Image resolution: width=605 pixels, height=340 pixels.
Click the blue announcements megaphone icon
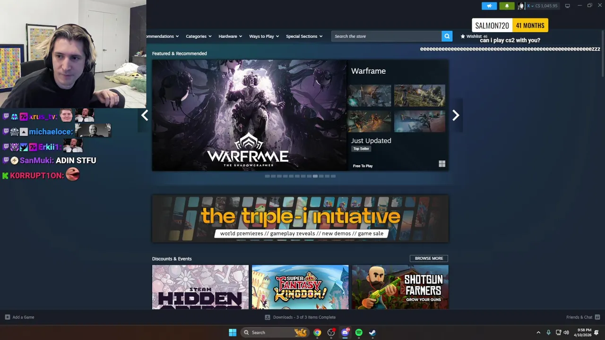489,6
